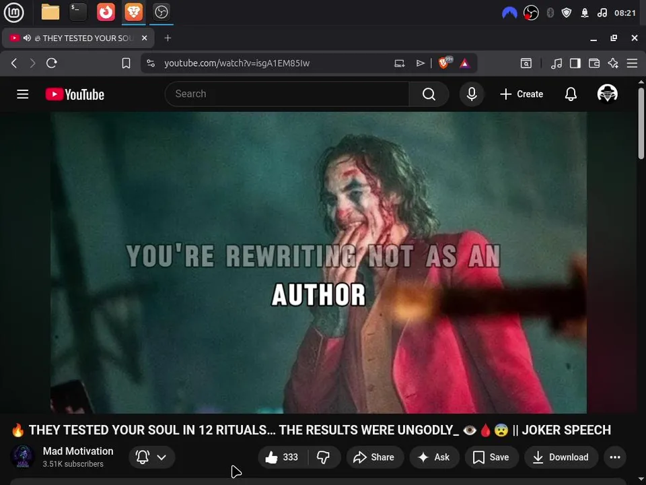Open a new browser tab
Screen dimensions: 646x485
pos(168,38)
